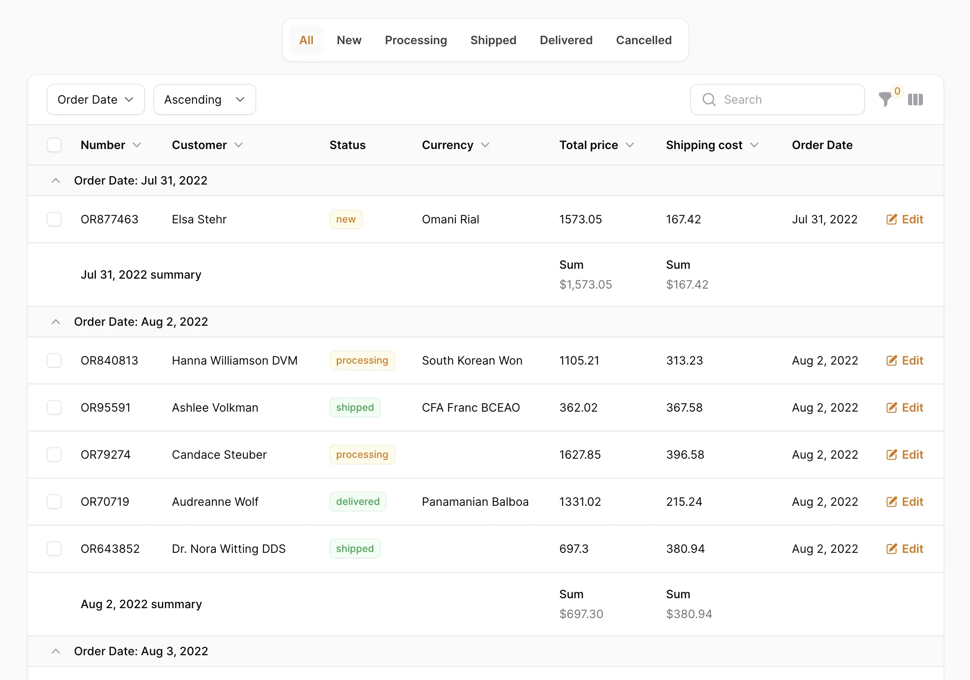The width and height of the screenshot is (970, 680).
Task: Open the filter funnel icon
Action: click(885, 100)
